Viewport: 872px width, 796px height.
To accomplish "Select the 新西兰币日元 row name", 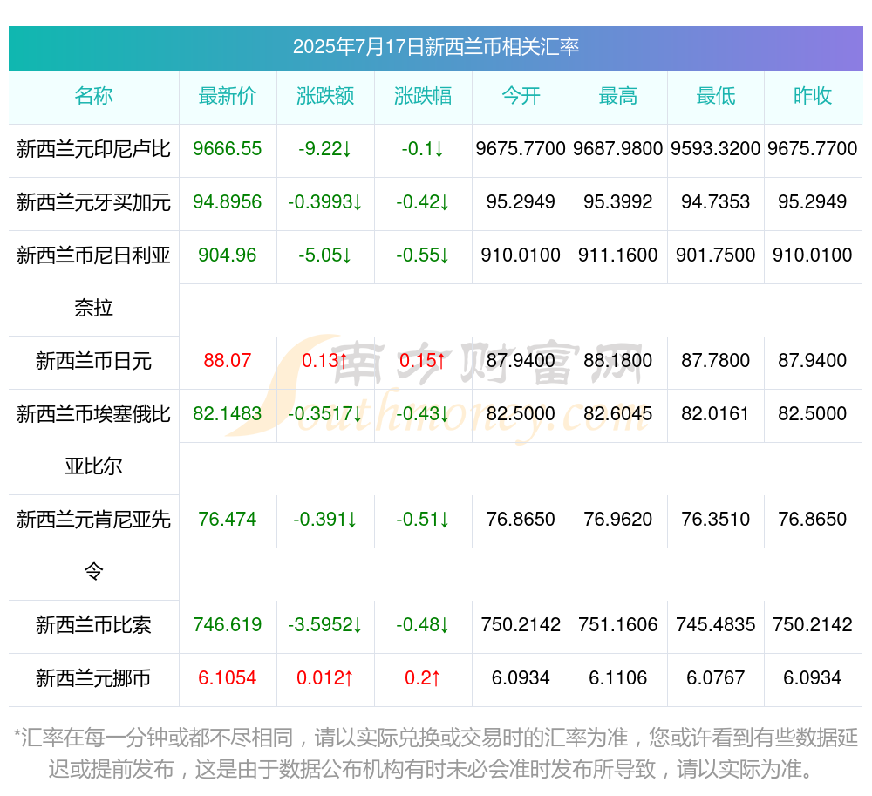I will 93,361.
